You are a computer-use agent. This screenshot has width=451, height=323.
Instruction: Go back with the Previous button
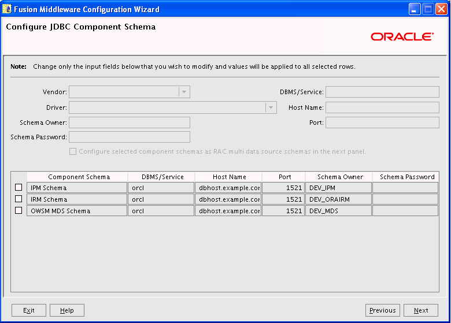point(383,310)
